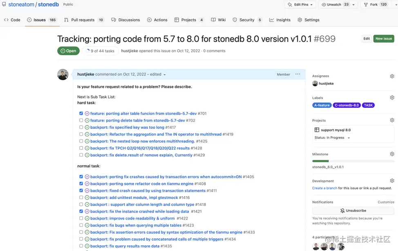Check the task checkbox for issue #1419
Image resolution: width=398 pixels, height=251 pixels.
click(81, 134)
